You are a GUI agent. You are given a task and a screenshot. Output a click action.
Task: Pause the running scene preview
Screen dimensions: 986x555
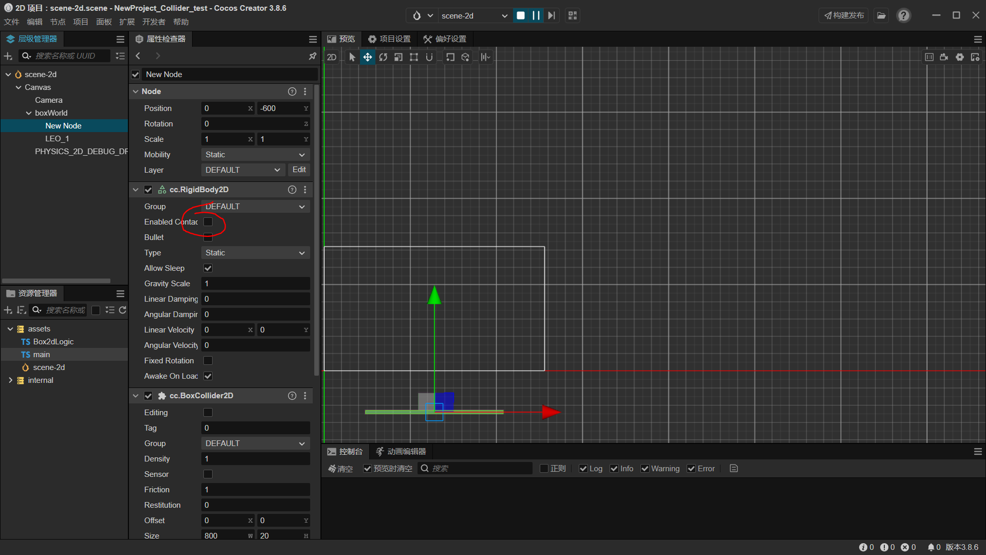(x=536, y=15)
